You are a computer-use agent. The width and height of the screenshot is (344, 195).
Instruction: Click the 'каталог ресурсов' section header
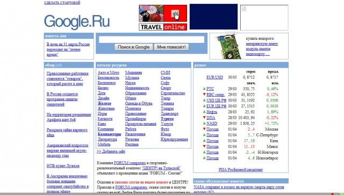pyautogui.click(x=112, y=65)
